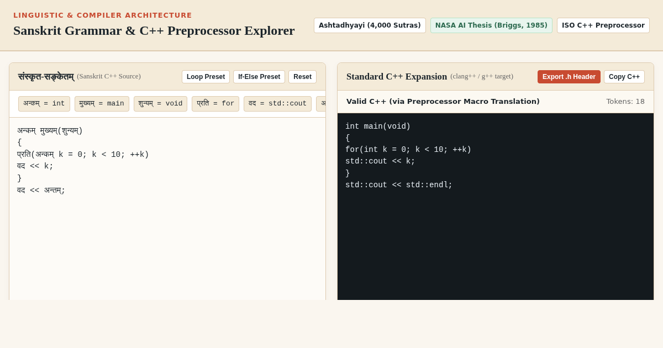Click 'LINGUISTIC & COMPILER ARCHITECTURE' label
This screenshot has height=348, width=663.
[103, 15]
